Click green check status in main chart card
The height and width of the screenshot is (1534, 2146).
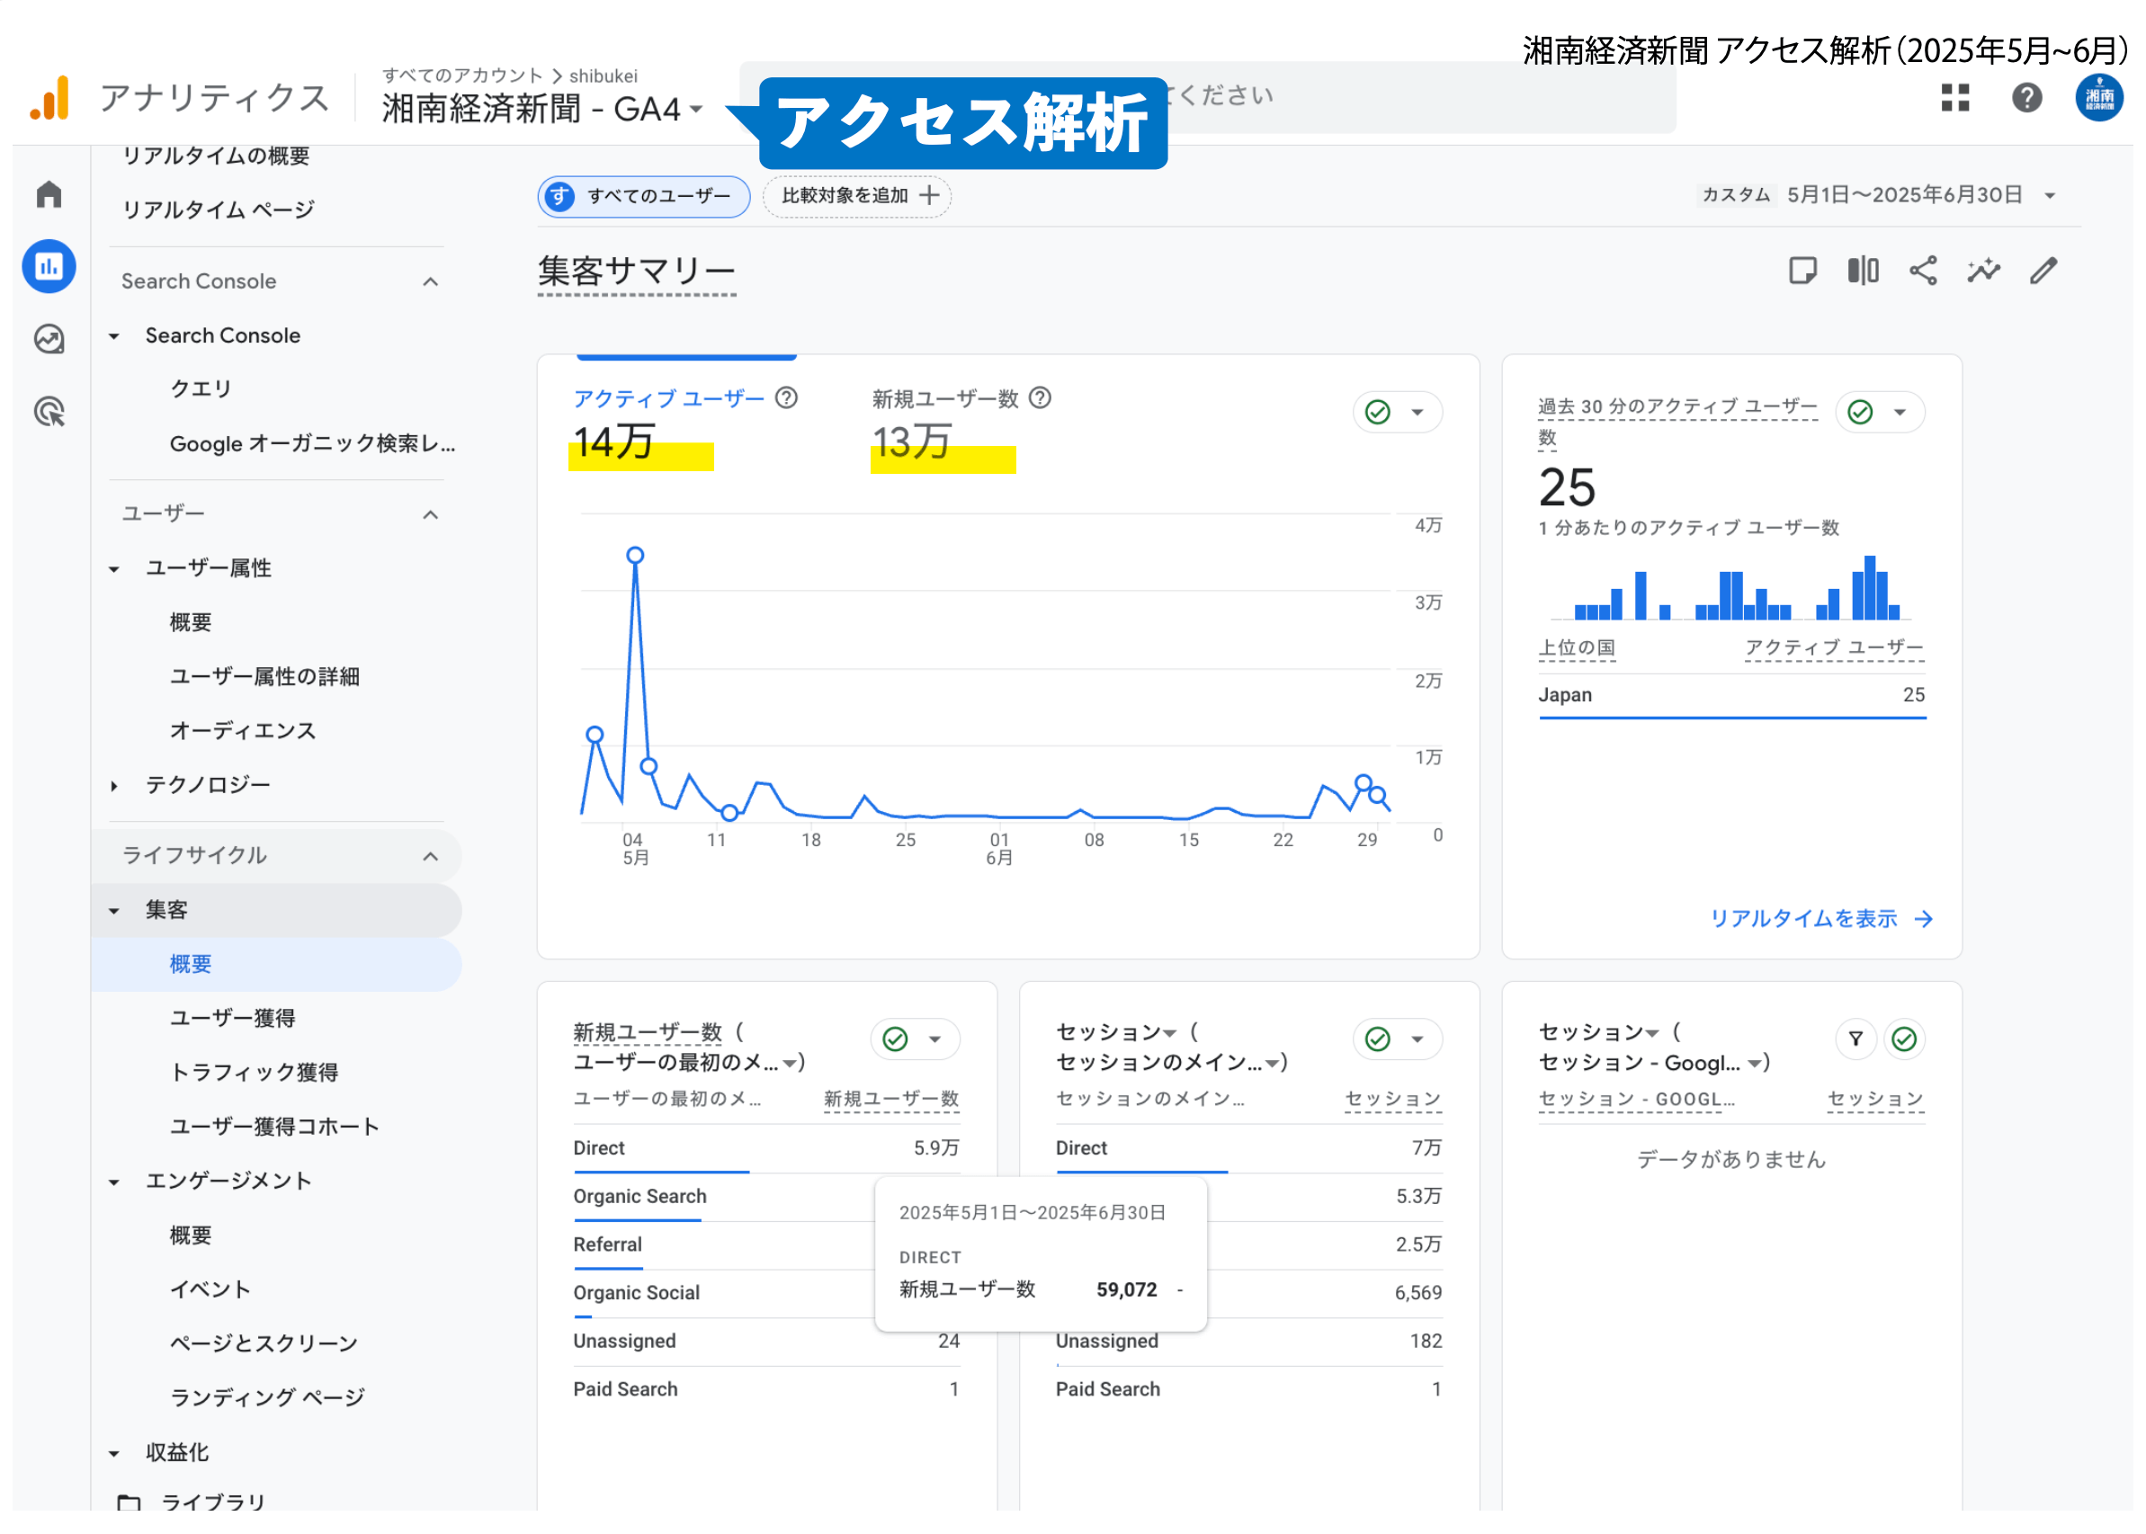click(x=1378, y=412)
